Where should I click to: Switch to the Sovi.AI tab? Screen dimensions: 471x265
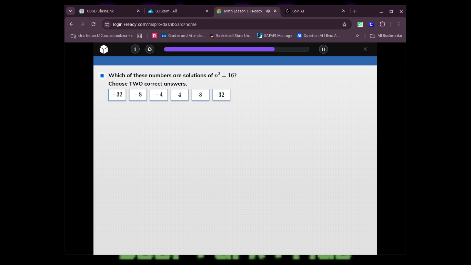click(312, 11)
